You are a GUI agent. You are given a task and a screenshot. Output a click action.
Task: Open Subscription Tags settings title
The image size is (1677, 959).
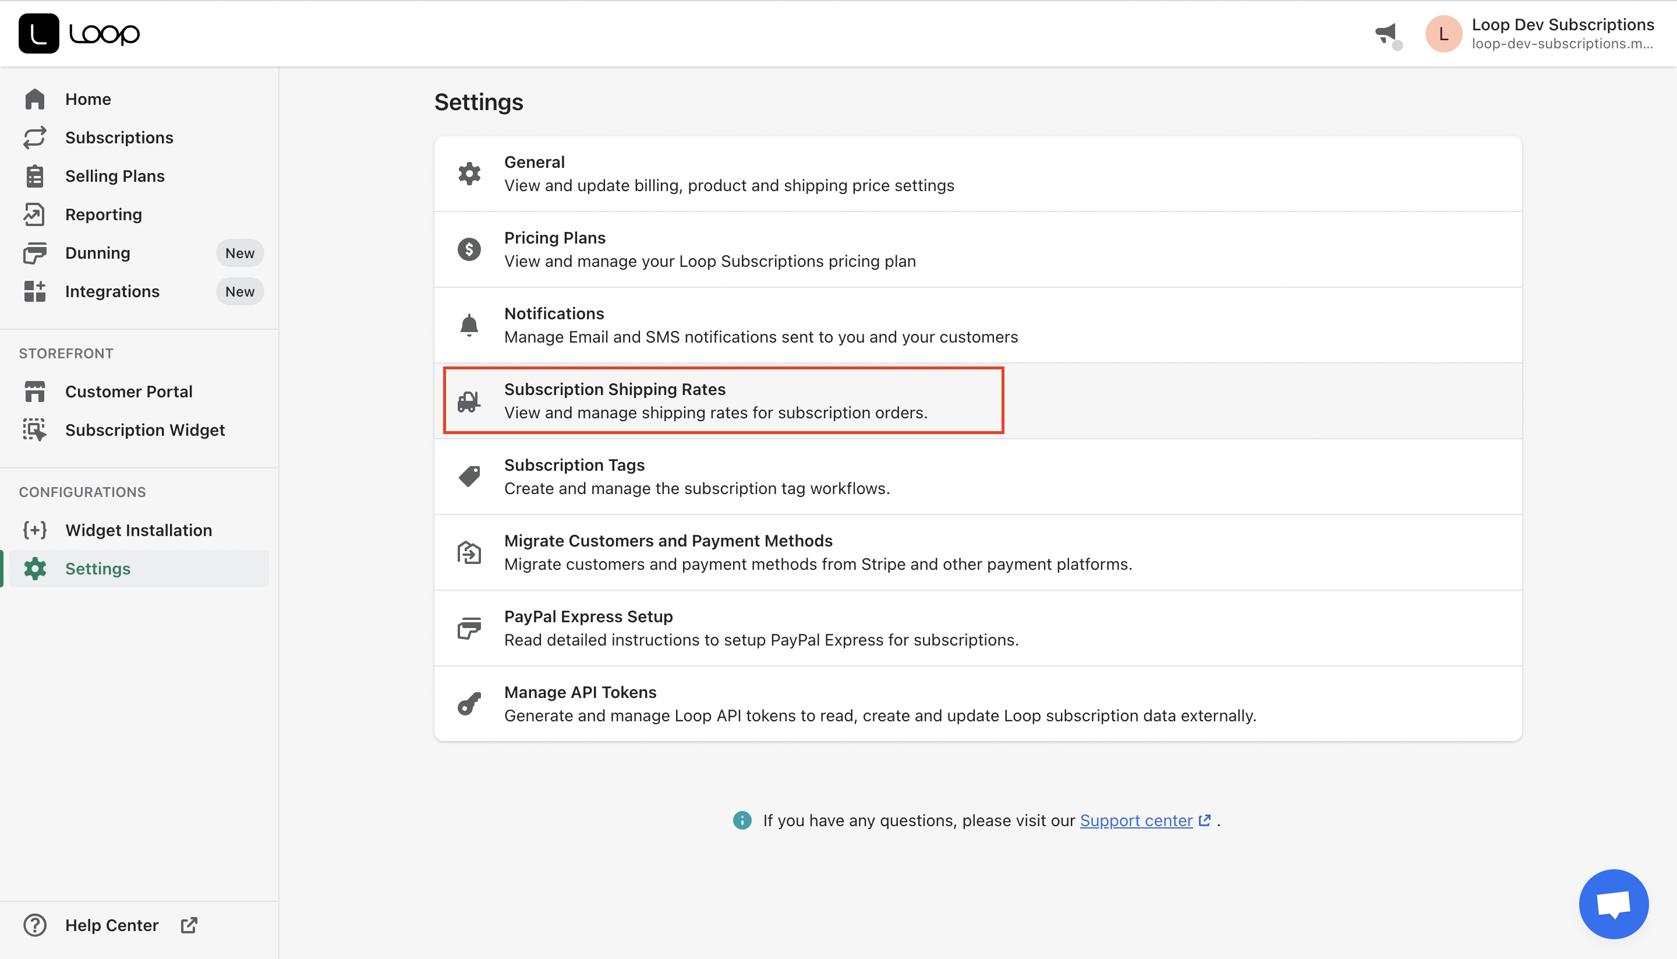(x=575, y=465)
